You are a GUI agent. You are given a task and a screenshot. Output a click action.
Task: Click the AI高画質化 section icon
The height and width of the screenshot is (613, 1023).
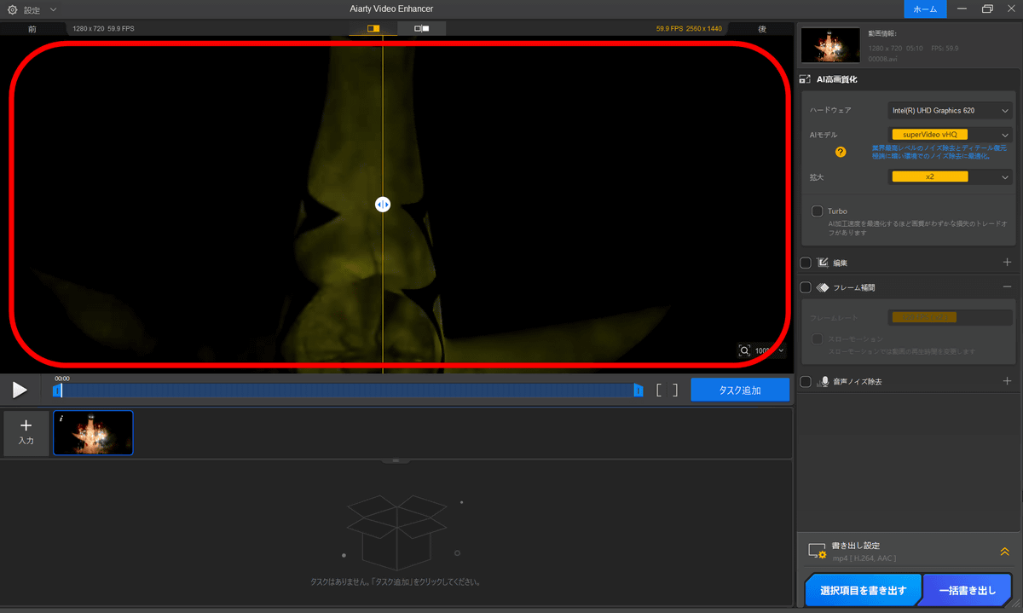click(805, 79)
